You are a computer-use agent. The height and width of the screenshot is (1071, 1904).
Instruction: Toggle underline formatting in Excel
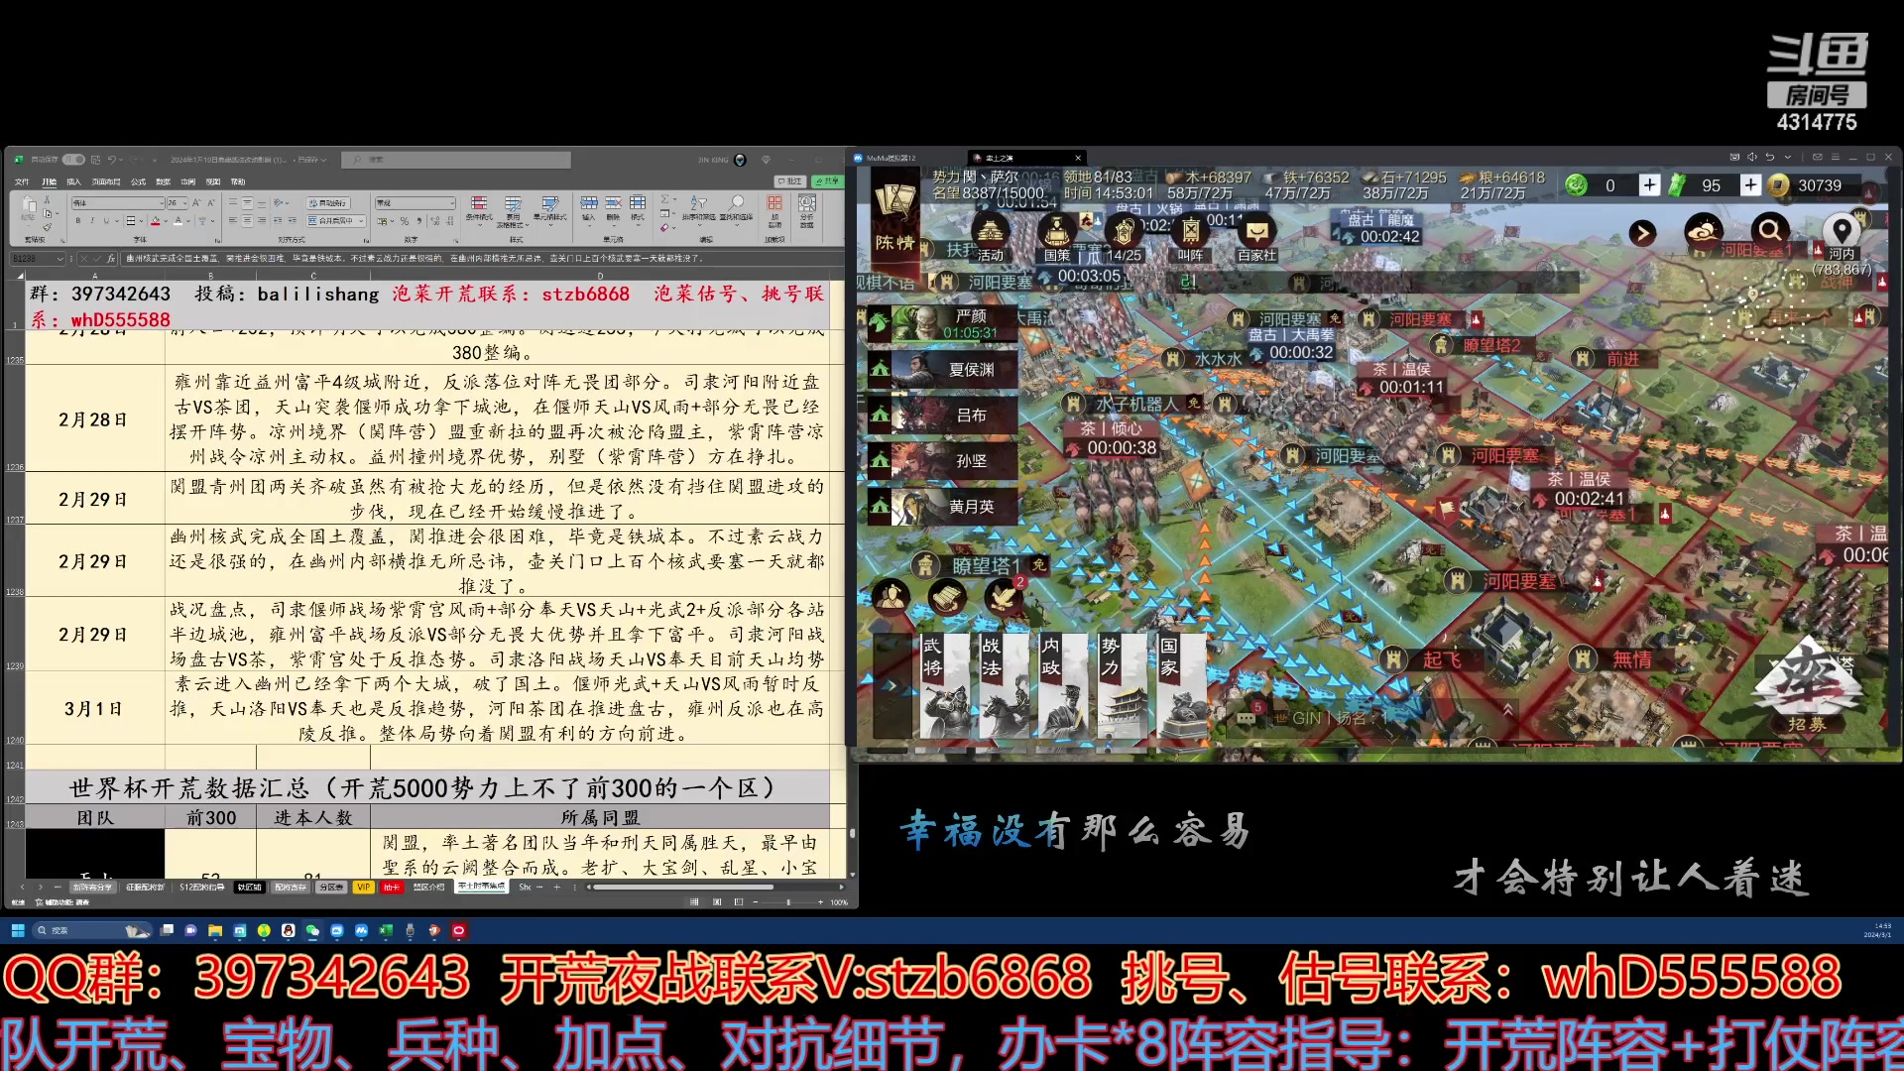point(105,221)
